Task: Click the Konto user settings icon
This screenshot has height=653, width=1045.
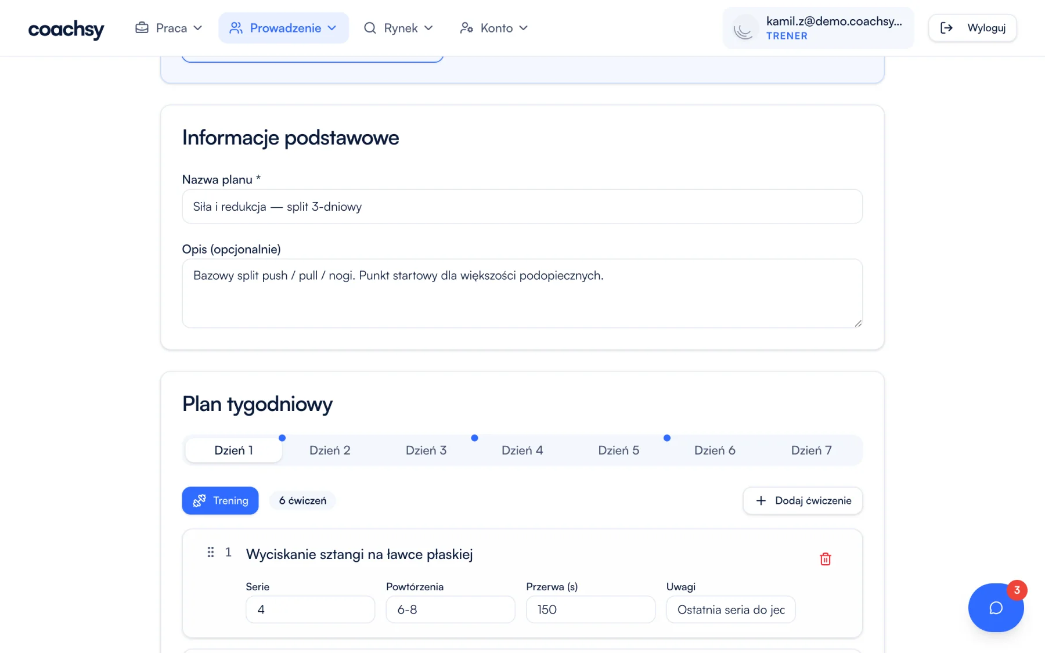Action: (x=466, y=28)
